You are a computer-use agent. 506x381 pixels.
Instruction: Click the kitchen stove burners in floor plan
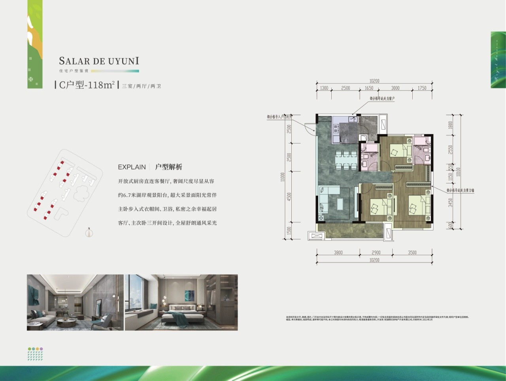click(x=336, y=128)
